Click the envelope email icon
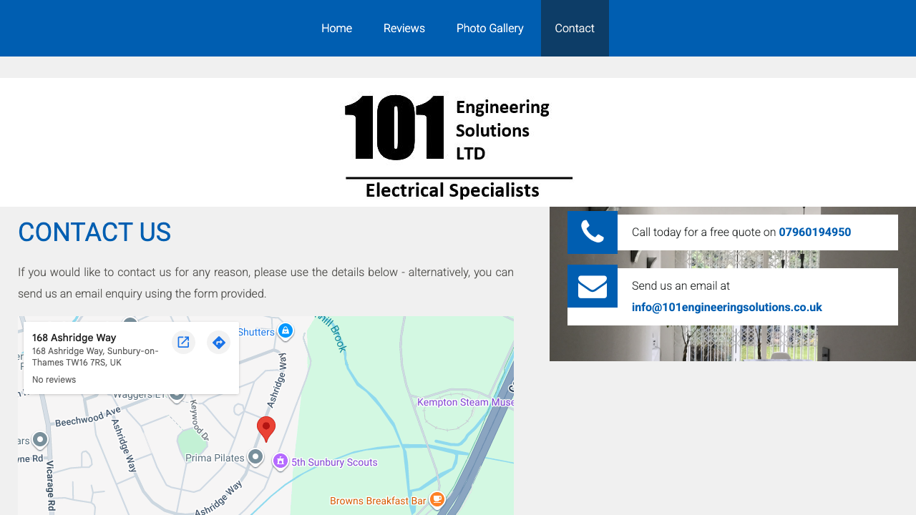The width and height of the screenshot is (916, 515). click(x=593, y=285)
